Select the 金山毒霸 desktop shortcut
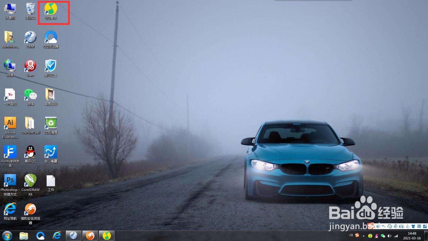 [x=51, y=154]
